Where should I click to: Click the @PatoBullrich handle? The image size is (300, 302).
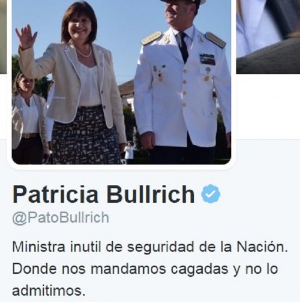point(61,218)
